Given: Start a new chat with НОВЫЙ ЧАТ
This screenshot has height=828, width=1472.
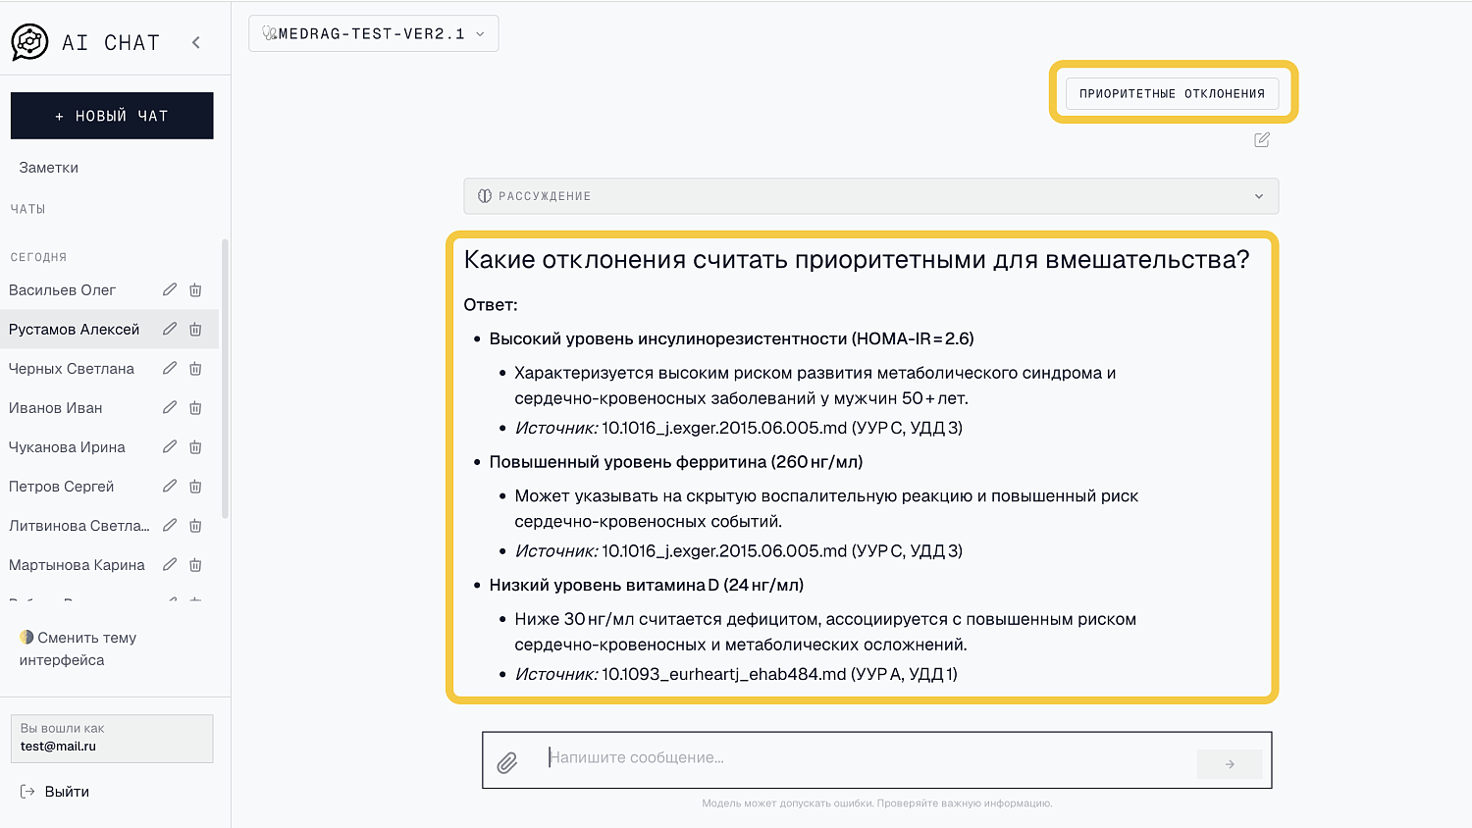Looking at the screenshot, I should [x=112, y=116].
